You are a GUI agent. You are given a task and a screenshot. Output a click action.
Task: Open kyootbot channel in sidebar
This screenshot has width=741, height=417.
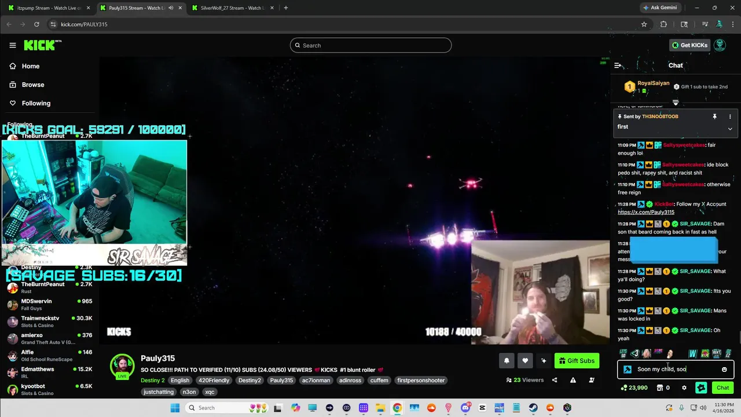49,389
